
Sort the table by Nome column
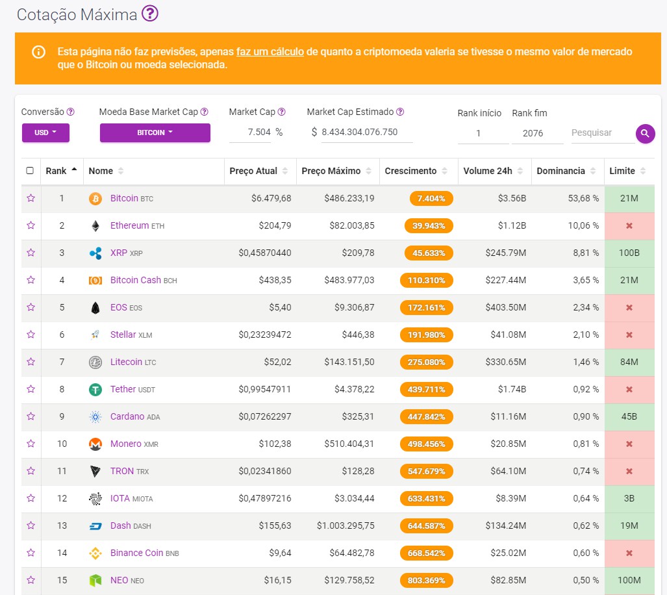154,171
